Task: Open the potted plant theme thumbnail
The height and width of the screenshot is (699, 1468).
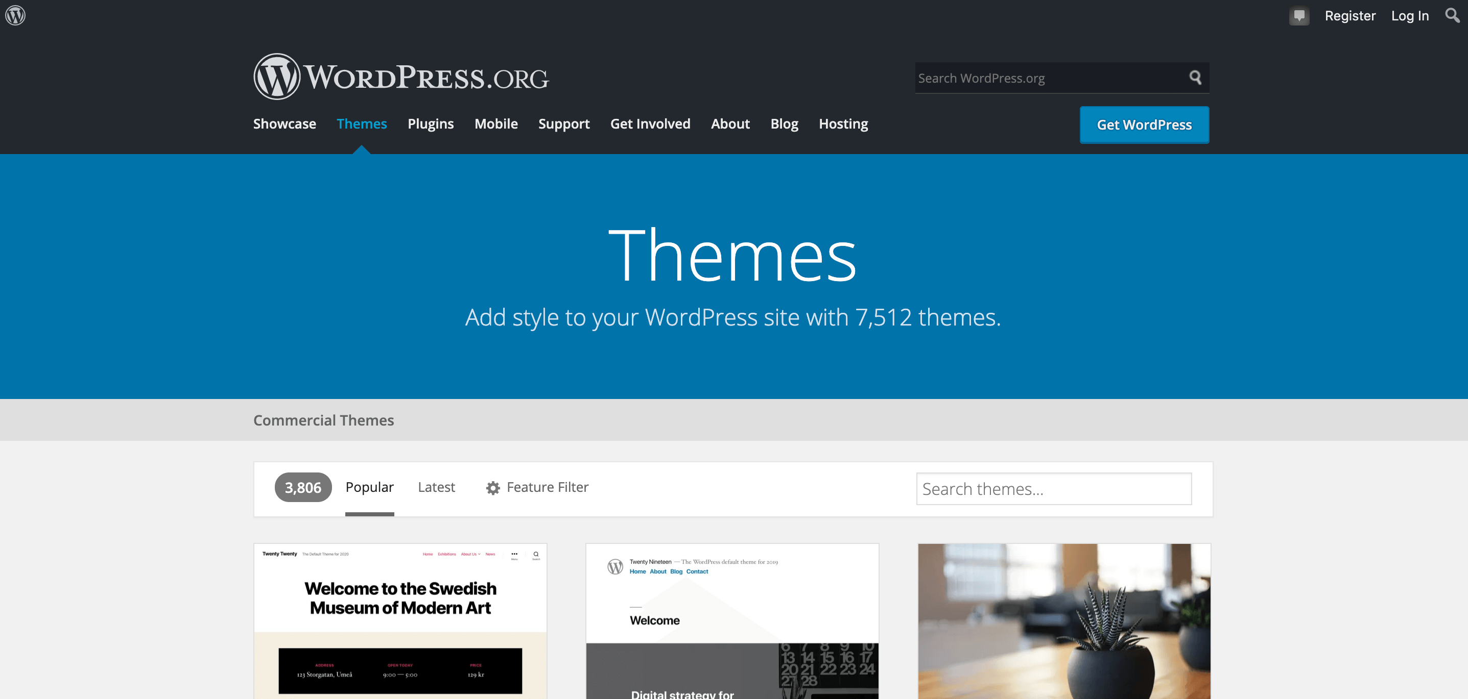Action: click(1064, 621)
